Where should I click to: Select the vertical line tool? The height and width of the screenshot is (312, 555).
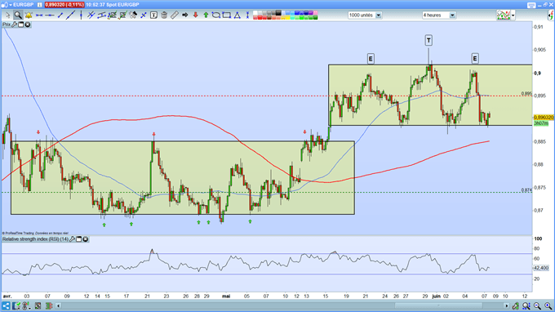(81, 16)
